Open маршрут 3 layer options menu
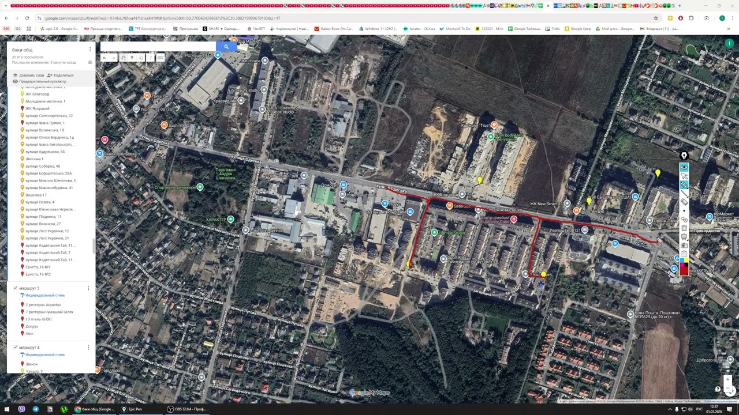739x415 pixels. tap(88, 288)
